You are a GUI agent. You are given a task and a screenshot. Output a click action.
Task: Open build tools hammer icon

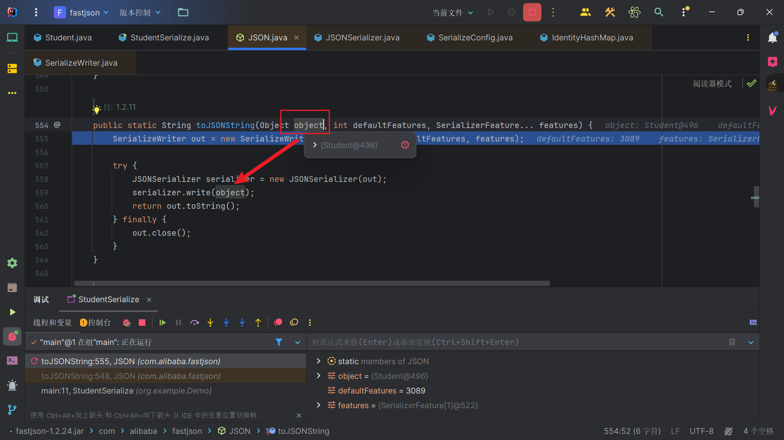[x=610, y=12]
